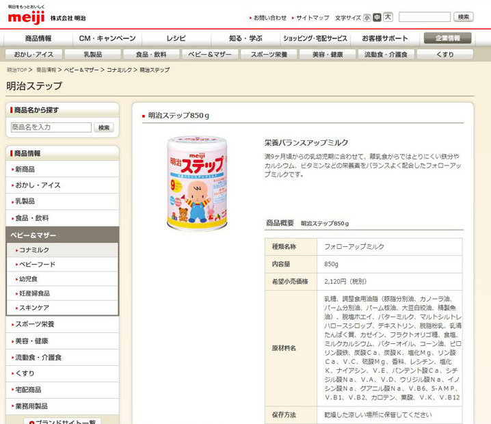The height and width of the screenshot is (424, 491).
Task: Select おかし・アイス in sub navigation bar
Action: coord(34,55)
